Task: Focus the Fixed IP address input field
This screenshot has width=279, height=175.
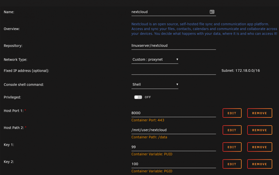Action: pos(174,71)
